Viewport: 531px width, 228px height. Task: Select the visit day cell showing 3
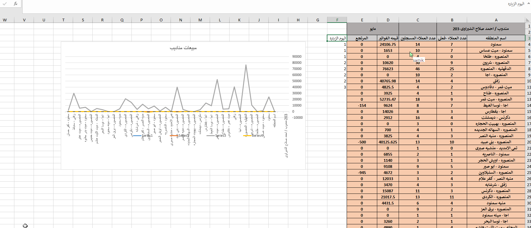pos(337,87)
